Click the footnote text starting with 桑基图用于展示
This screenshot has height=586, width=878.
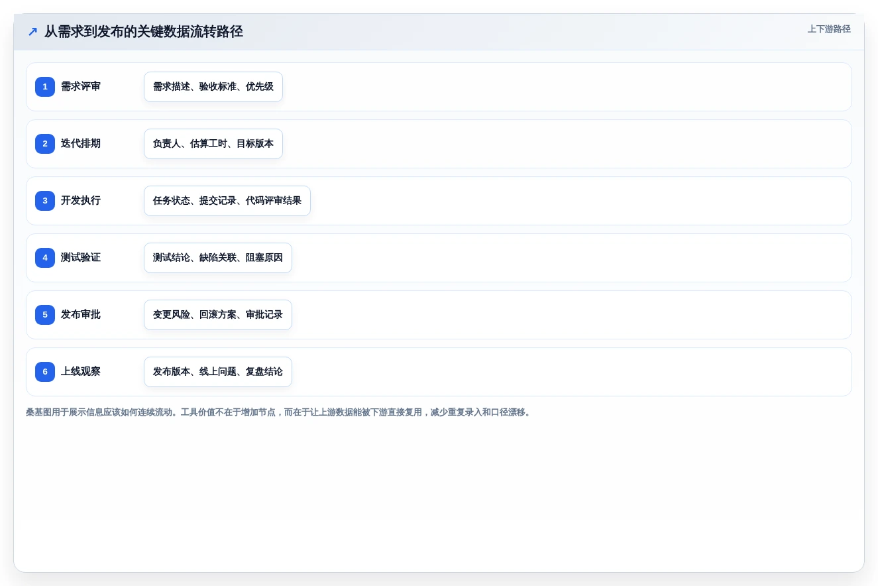(280, 412)
